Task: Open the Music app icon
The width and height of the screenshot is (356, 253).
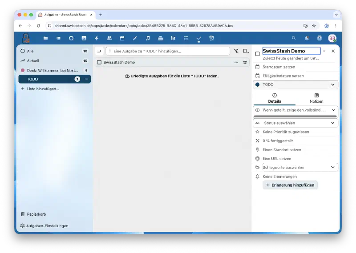Action: [x=148, y=38]
